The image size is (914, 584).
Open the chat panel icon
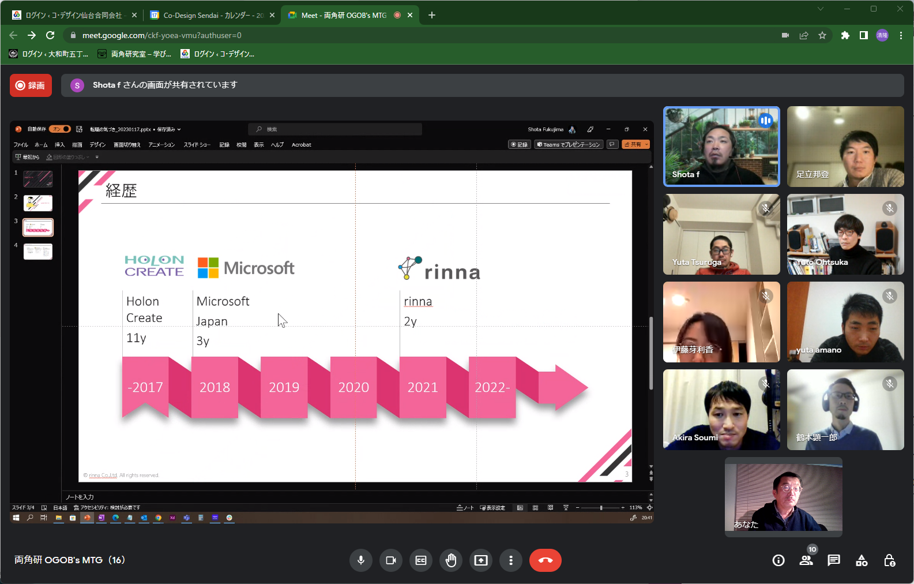pyautogui.click(x=834, y=560)
